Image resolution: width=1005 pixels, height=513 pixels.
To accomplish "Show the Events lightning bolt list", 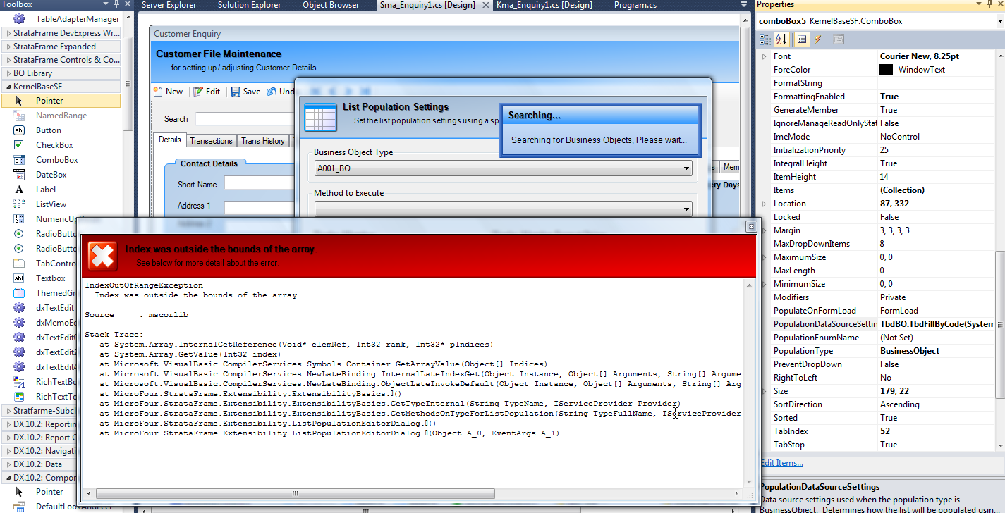I will click(818, 39).
